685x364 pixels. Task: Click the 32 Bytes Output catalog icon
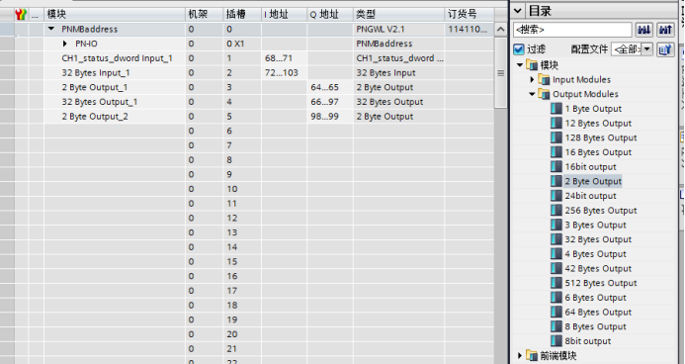click(557, 239)
